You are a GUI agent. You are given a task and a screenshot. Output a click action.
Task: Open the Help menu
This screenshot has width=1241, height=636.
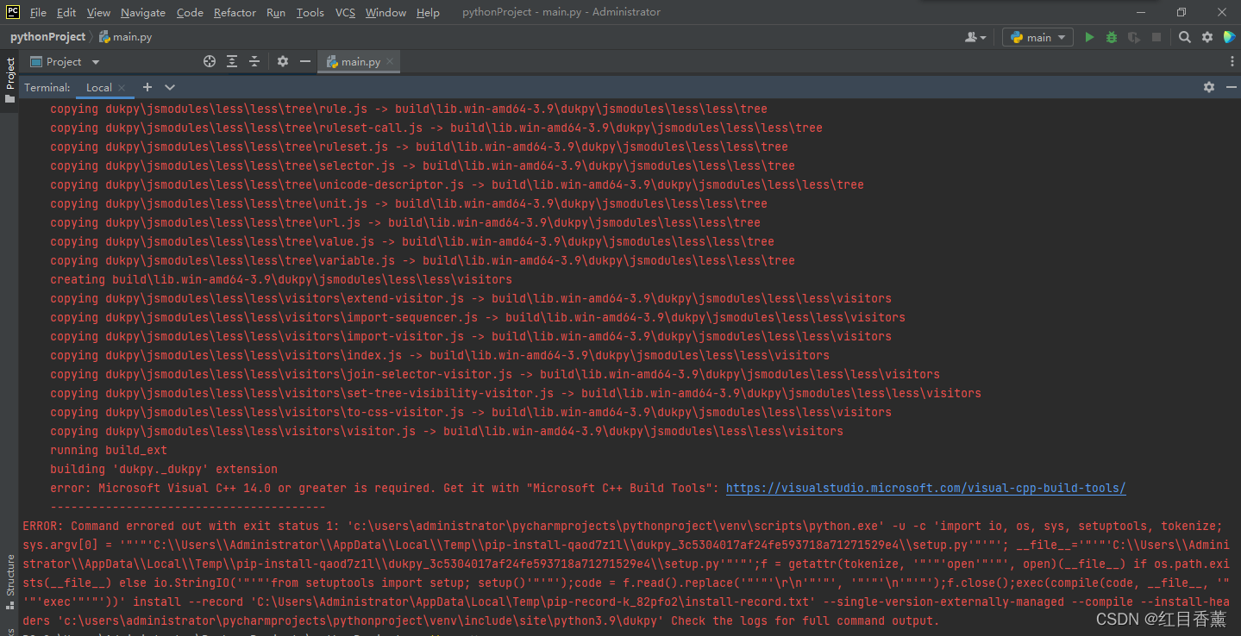coord(428,12)
